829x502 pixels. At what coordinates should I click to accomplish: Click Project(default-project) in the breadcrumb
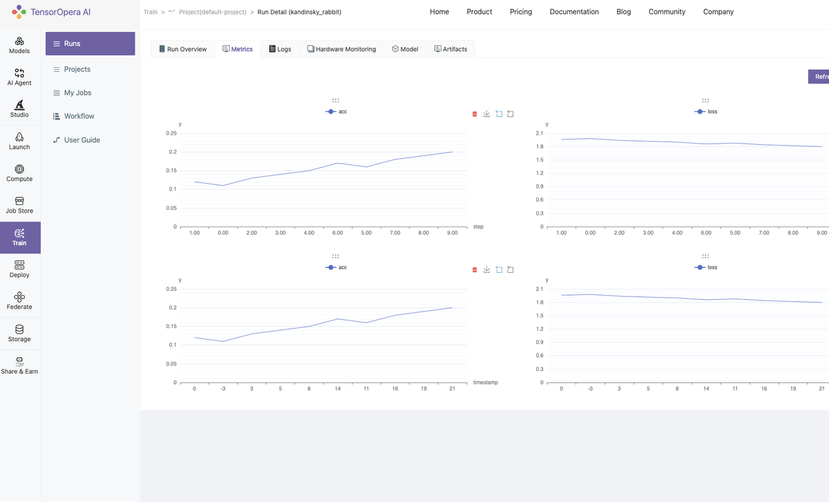213,12
